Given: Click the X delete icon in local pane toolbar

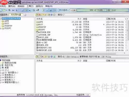Looking at the screenshot, I should pos(42,57).
